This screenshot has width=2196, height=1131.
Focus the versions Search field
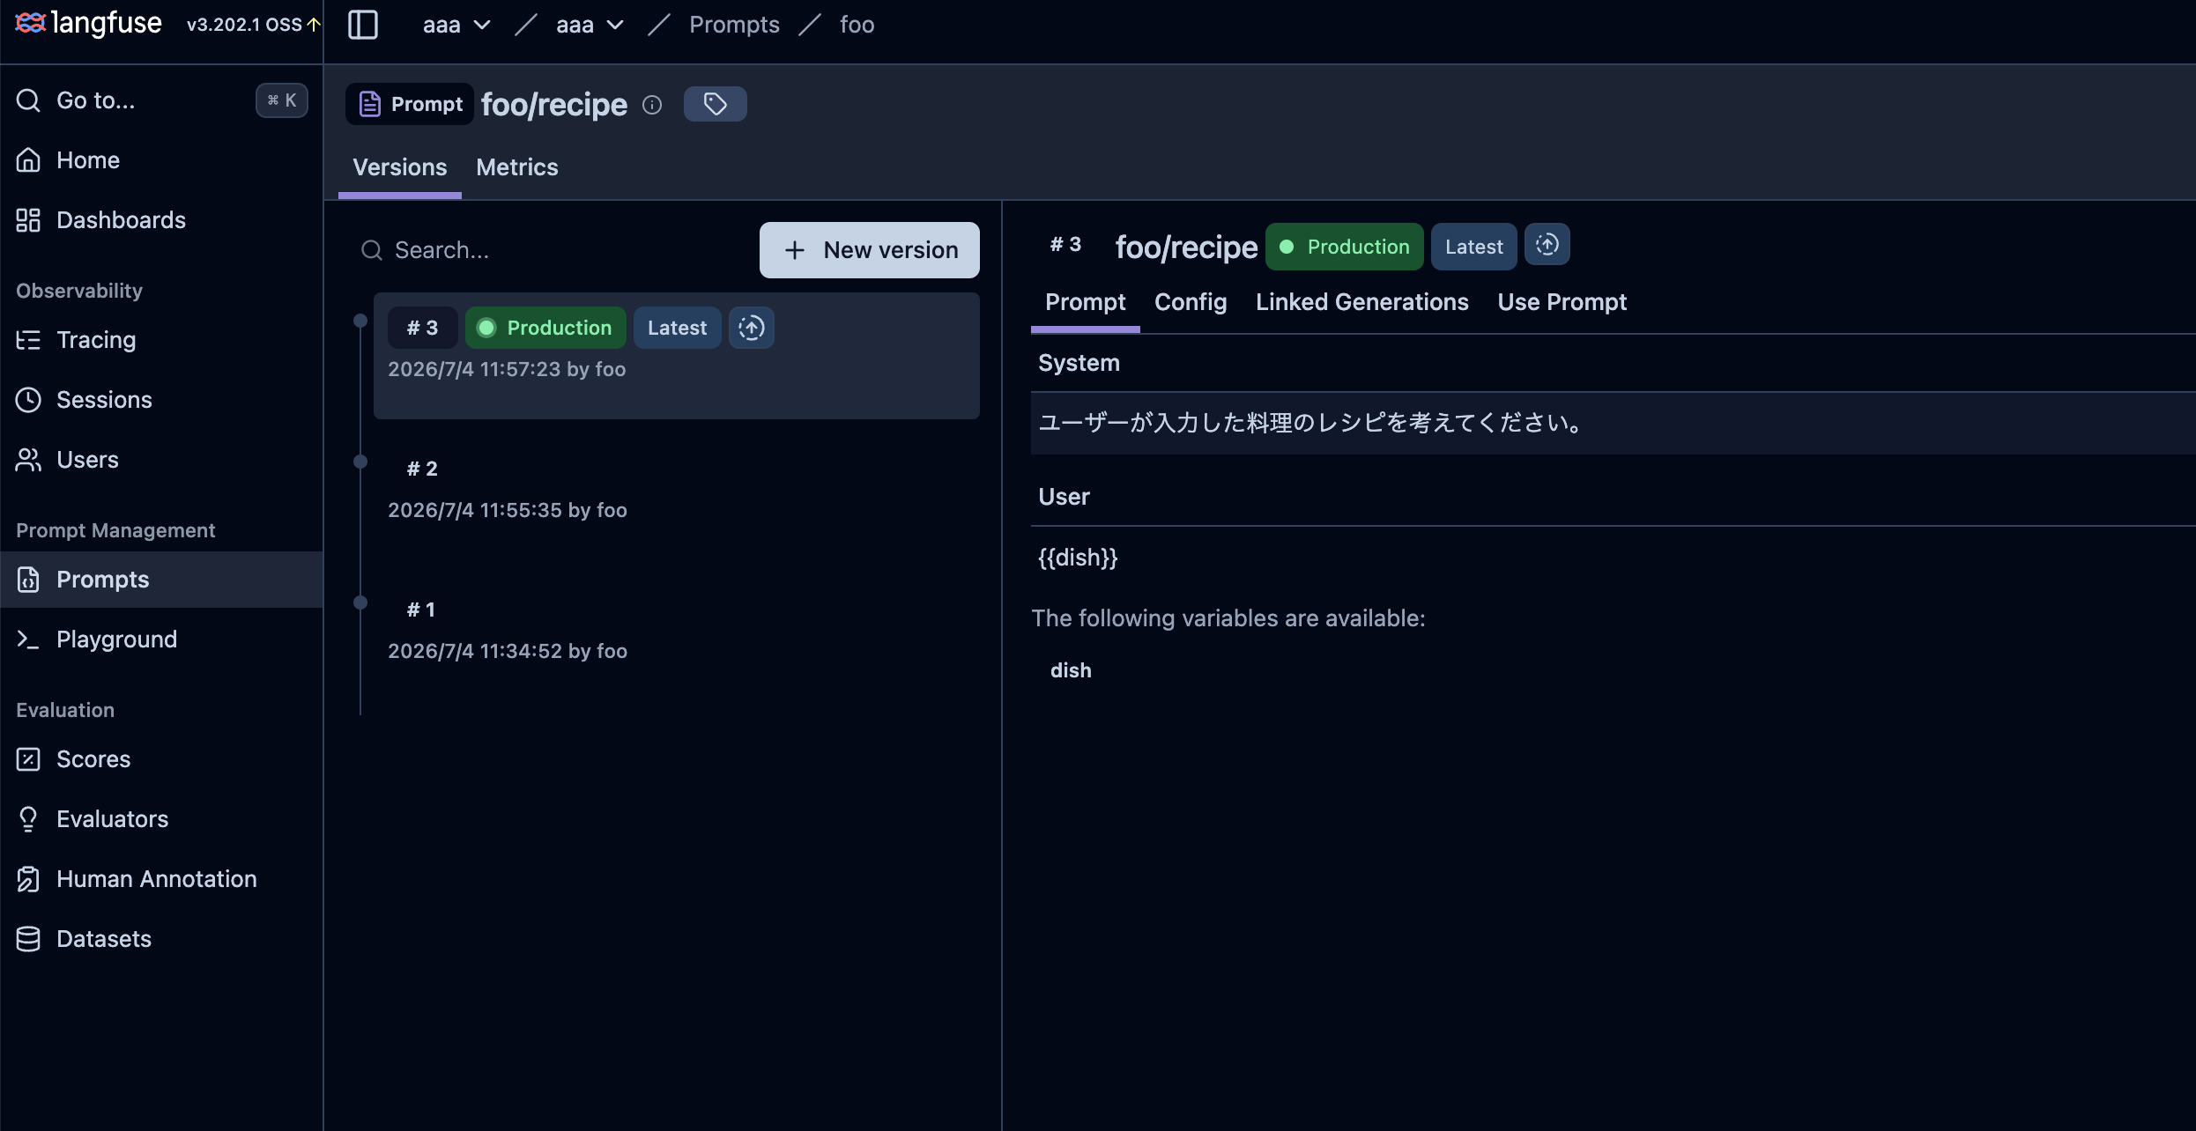pyautogui.click(x=553, y=250)
